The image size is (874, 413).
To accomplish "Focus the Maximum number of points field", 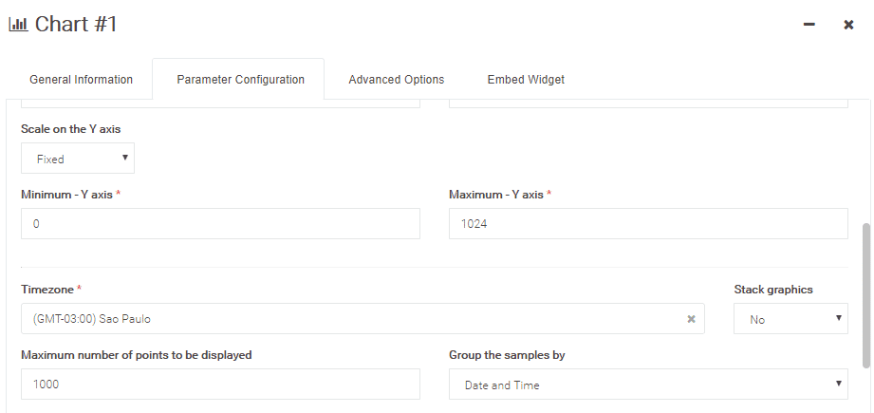I will click(x=220, y=385).
